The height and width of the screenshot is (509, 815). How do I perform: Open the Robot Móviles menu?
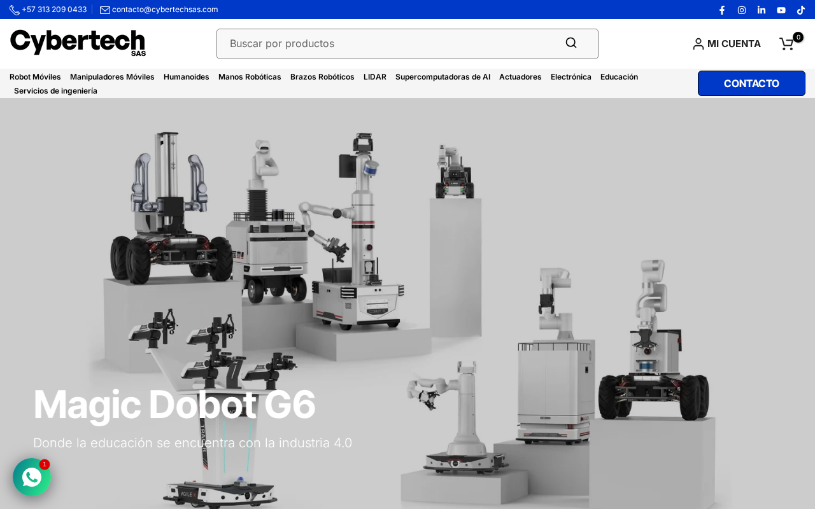[x=35, y=77]
